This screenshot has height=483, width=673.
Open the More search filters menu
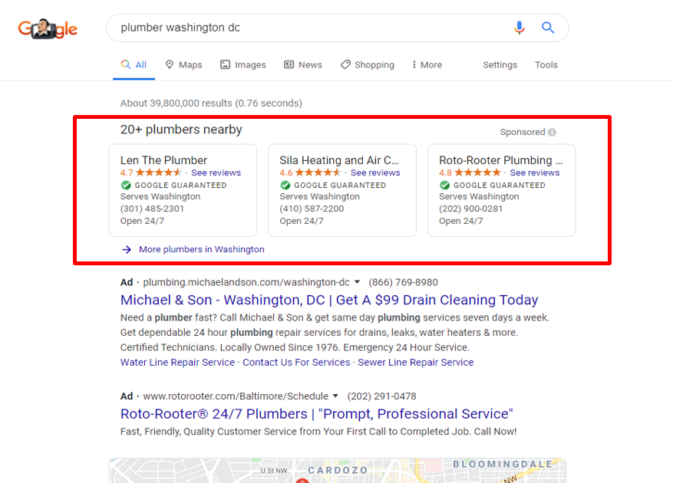click(x=427, y=65)
